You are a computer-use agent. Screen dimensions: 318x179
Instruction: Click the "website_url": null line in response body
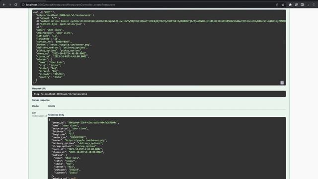64,178
